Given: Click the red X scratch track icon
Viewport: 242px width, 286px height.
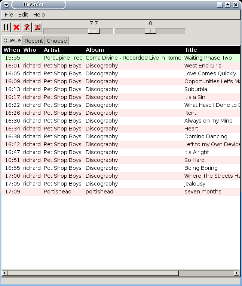Looking at the screenshot, I should (16, 27).
